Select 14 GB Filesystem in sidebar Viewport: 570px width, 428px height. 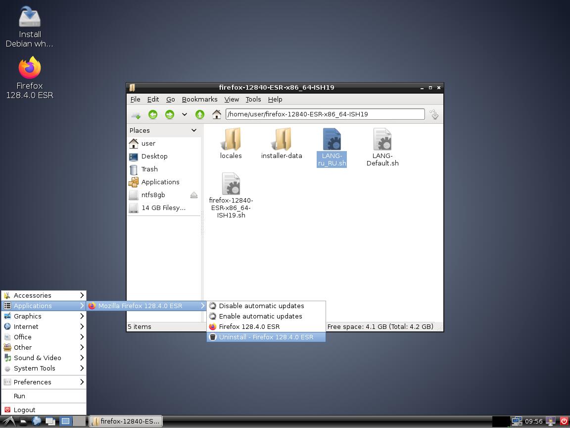coord(164,208)
